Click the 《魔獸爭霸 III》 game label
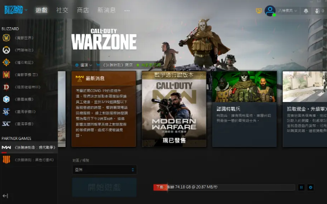 pos(26,75)
